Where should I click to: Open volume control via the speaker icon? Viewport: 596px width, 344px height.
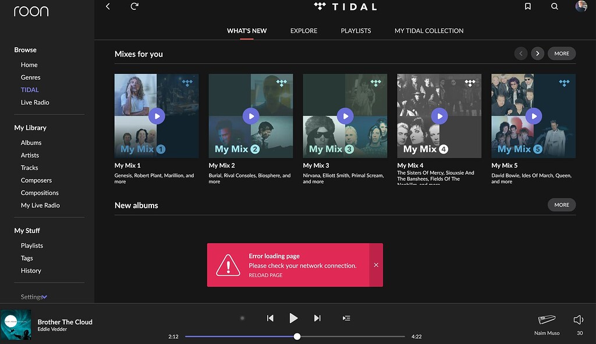click(x=578, y=319)
